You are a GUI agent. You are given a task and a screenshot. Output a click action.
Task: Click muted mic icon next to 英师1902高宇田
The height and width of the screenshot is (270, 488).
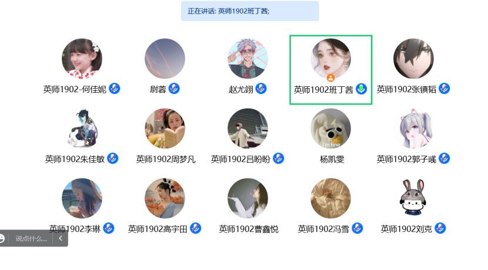195,228
